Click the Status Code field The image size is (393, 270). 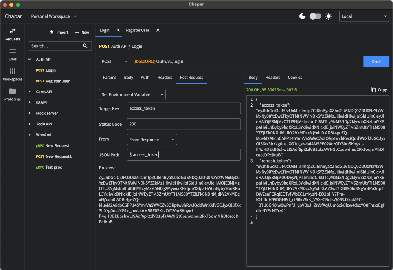click(x=184, y=124)
